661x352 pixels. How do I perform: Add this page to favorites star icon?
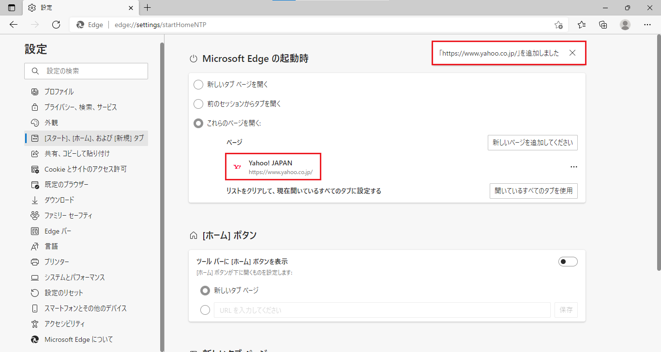click(558, 25)
